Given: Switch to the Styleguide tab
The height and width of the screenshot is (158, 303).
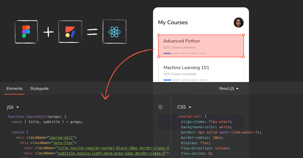Looking at the screenshot, I should click(x=39, y=89).
